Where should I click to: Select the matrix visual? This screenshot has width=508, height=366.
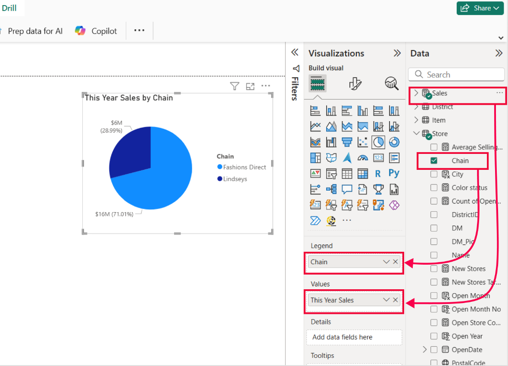tap(362, 173)
